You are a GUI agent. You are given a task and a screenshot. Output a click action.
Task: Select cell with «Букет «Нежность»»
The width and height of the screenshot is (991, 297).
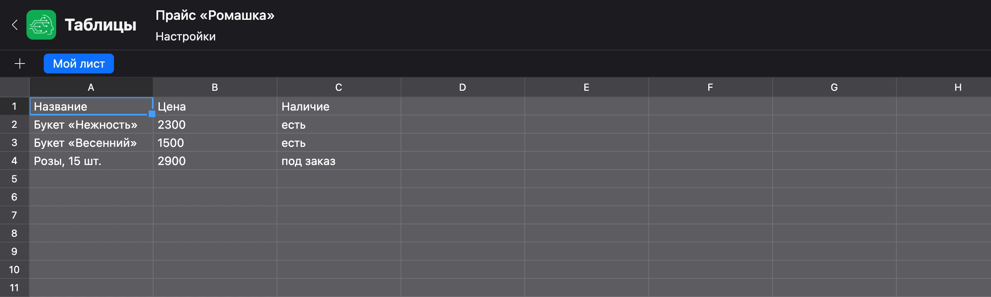point(91,125)
